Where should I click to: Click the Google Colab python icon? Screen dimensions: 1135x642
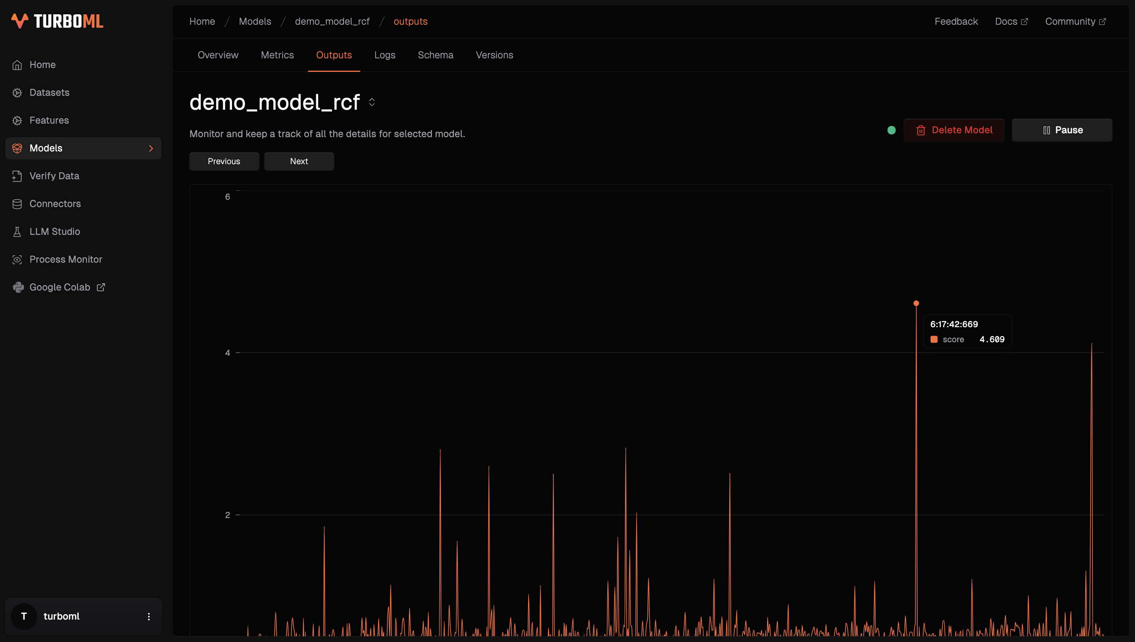coord(18,287)
